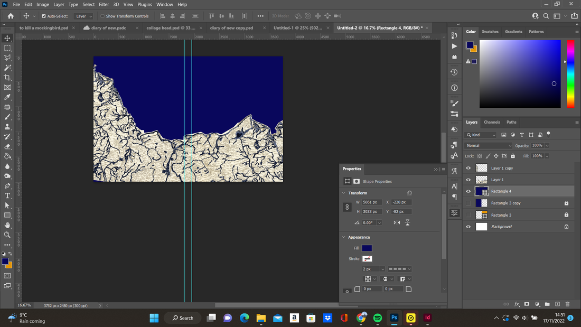Select the Rectangle shape tool
The image size is (581, 327).
[x=7, y=215]
